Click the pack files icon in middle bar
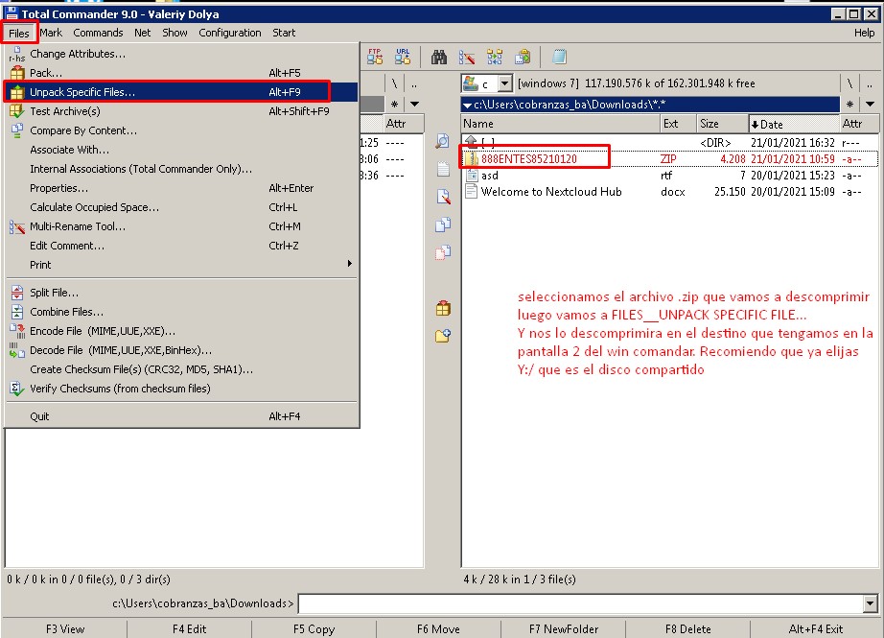The height and width of the screenshot is (638, 884). (443, 308)
